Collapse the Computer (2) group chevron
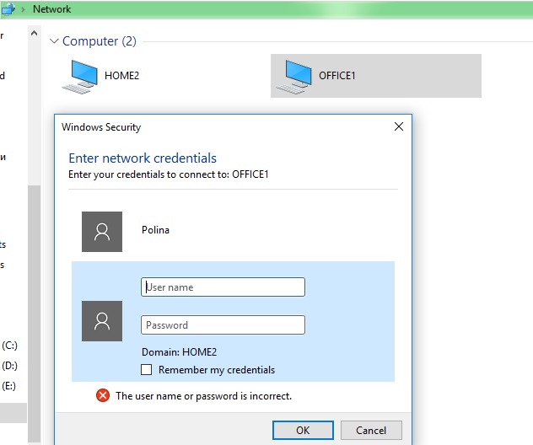Image resolution: width=533 pixels, height=445 pixels. 55,41
